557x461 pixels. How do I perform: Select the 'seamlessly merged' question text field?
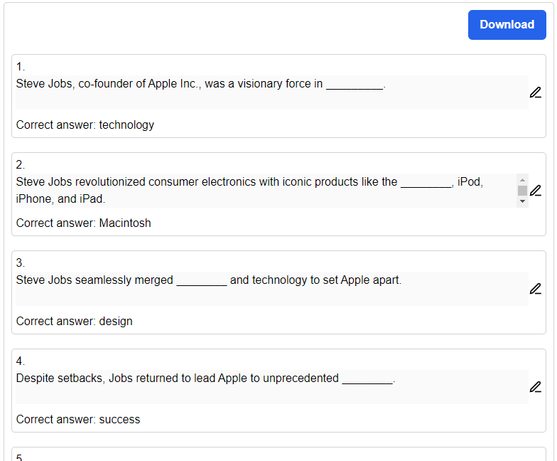[x=272, y=289]
